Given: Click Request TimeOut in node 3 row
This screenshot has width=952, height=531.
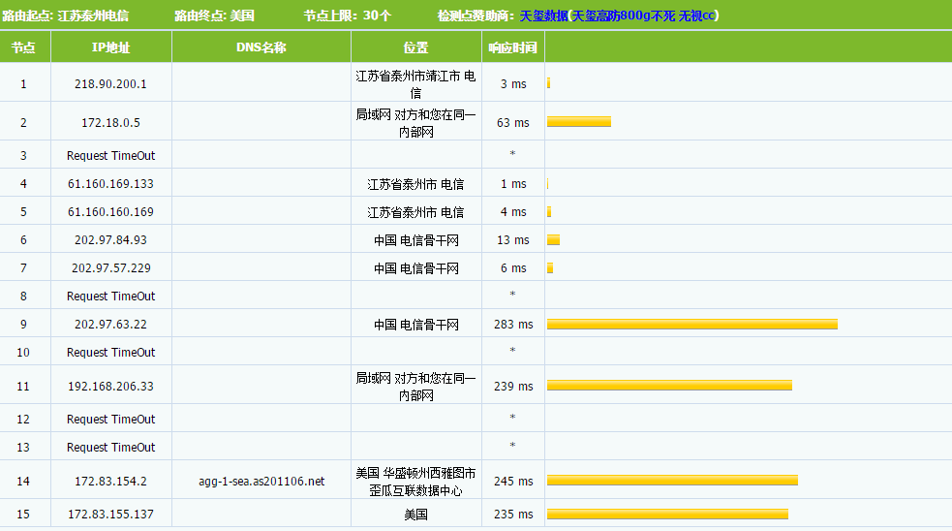Looking at the screenshot, I should pos(111,156).
